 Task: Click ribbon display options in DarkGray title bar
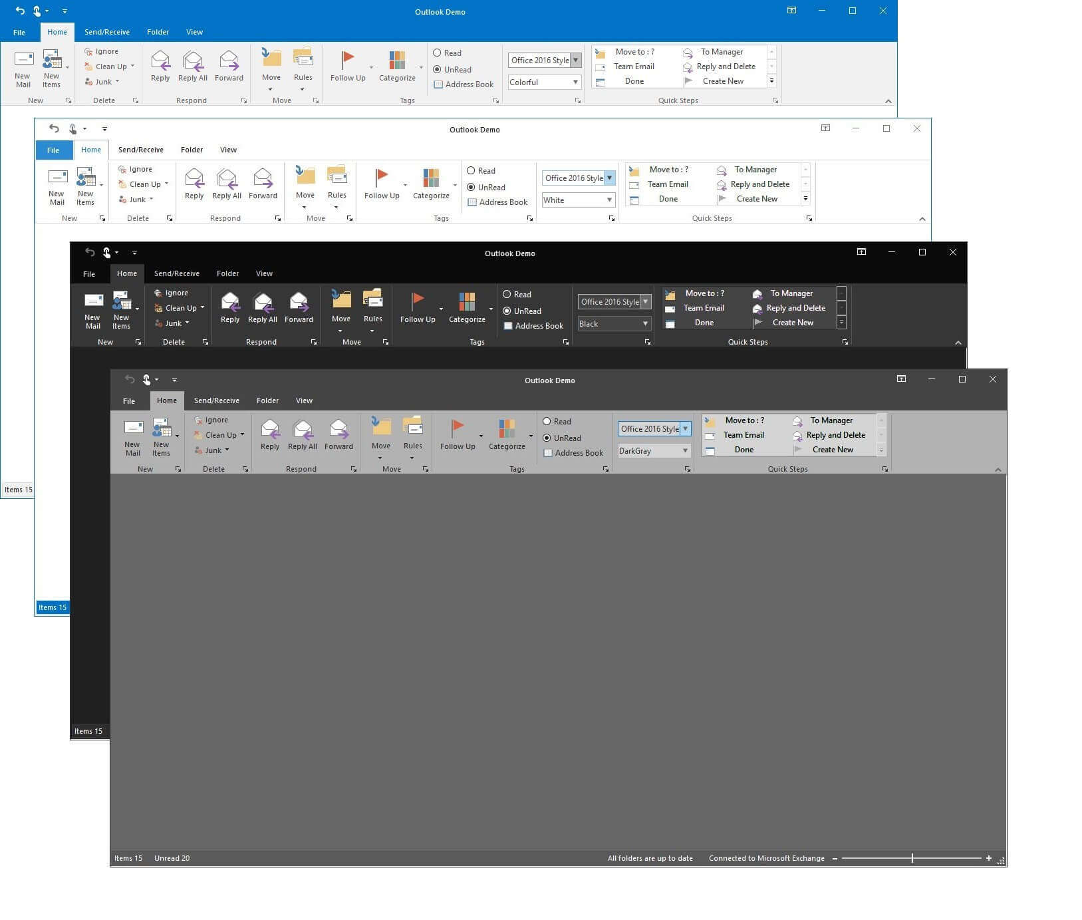(x=901, y=379)
